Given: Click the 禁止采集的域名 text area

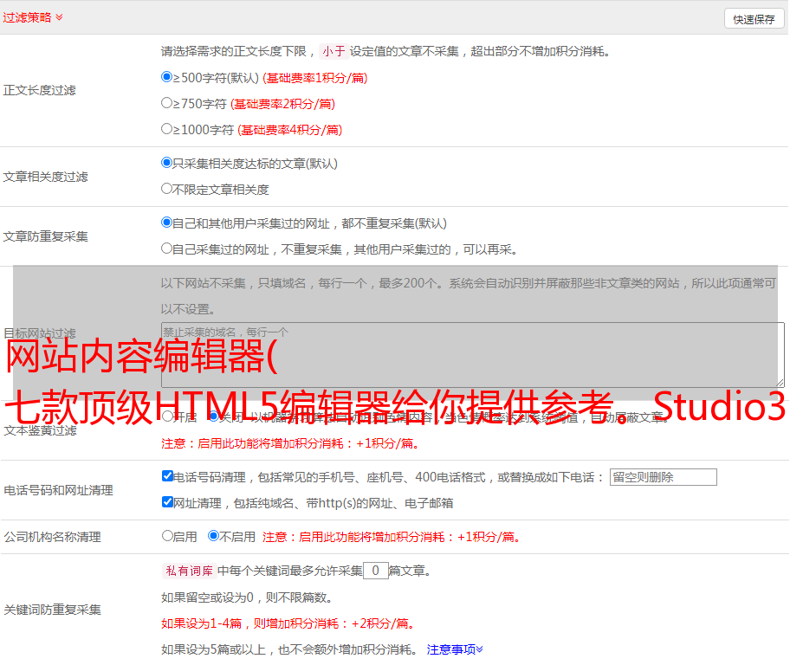Looking at the screenshot, I should point(472,354).
